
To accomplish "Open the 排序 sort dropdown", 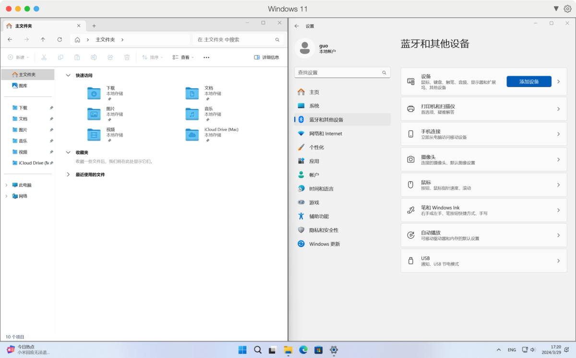I will (153, 58).
